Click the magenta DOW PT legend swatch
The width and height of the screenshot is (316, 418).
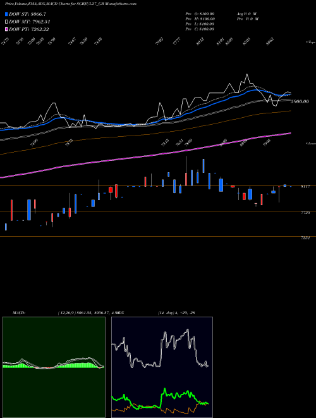[6, 29]
